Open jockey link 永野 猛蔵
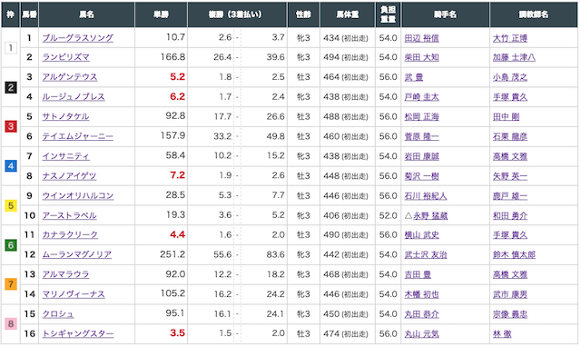 tap(430, 216)
